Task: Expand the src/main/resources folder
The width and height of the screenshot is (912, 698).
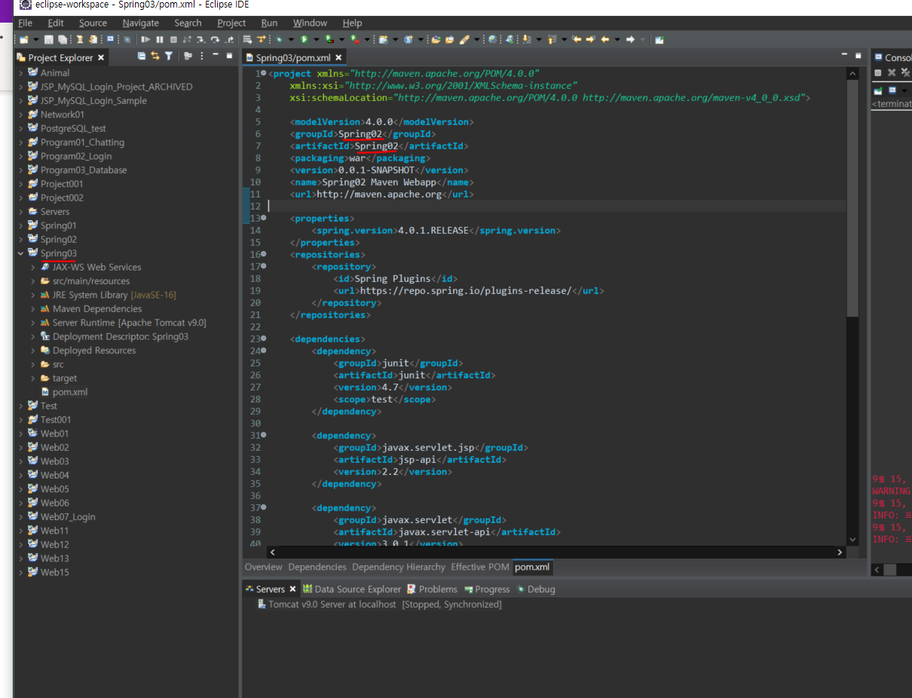Action: 33,281
